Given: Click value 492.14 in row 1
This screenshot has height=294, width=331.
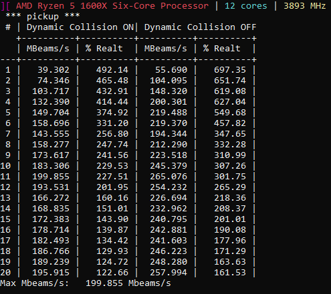Looking at the screenshot, I should click(112, 70).
